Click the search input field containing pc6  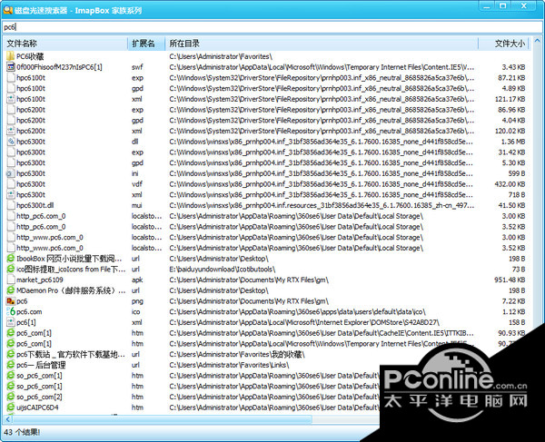pos(272,26)
